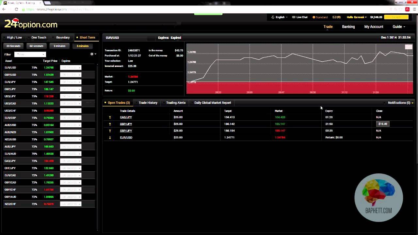Open My Account menu

pyautogui.click(x=374, y=27)
